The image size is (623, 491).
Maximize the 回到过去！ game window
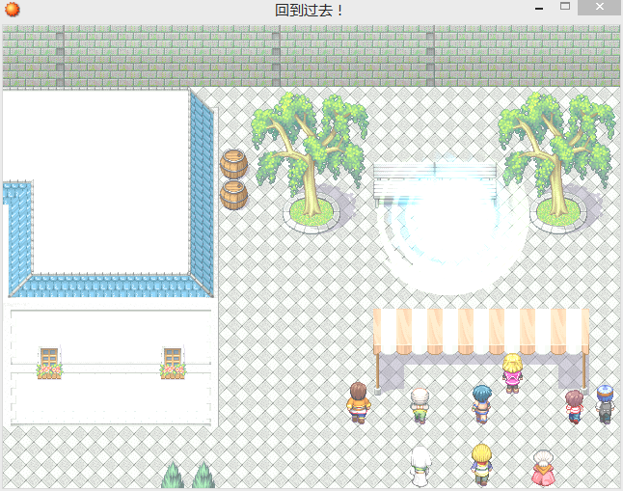coord(565,7)
